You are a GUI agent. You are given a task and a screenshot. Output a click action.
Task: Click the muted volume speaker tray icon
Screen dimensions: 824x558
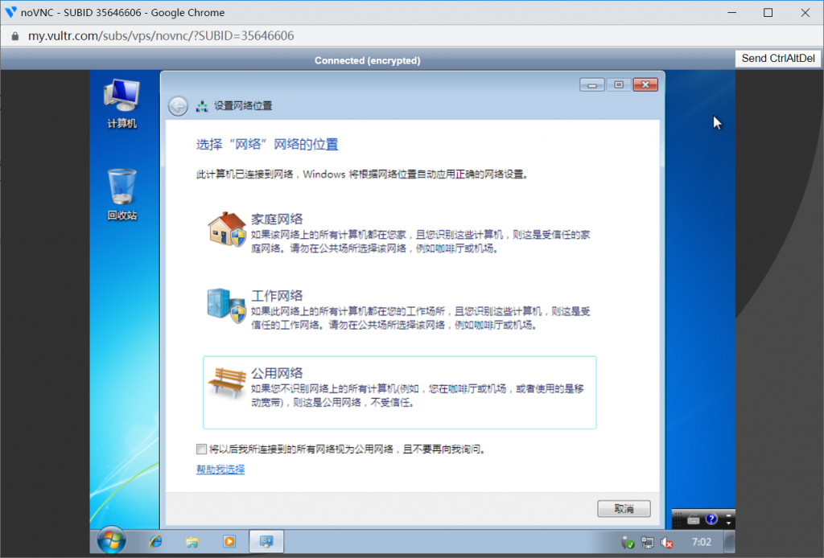(667, 543)
